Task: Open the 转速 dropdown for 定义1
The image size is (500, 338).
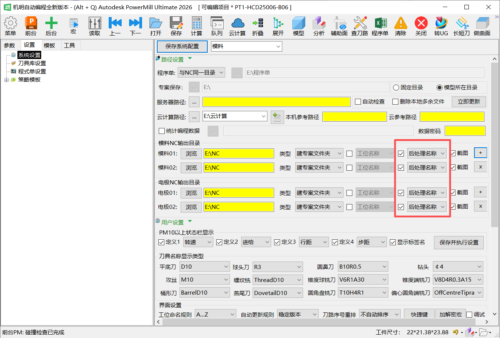Action: click(x=198, y=242)
